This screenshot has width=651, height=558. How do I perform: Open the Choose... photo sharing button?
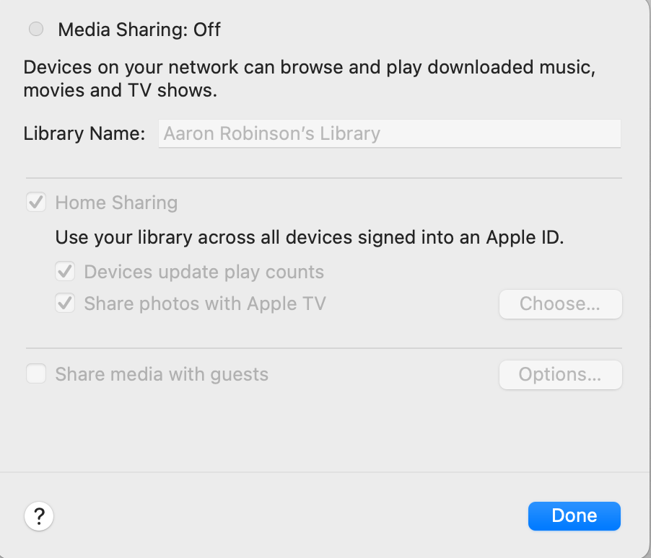560,304
